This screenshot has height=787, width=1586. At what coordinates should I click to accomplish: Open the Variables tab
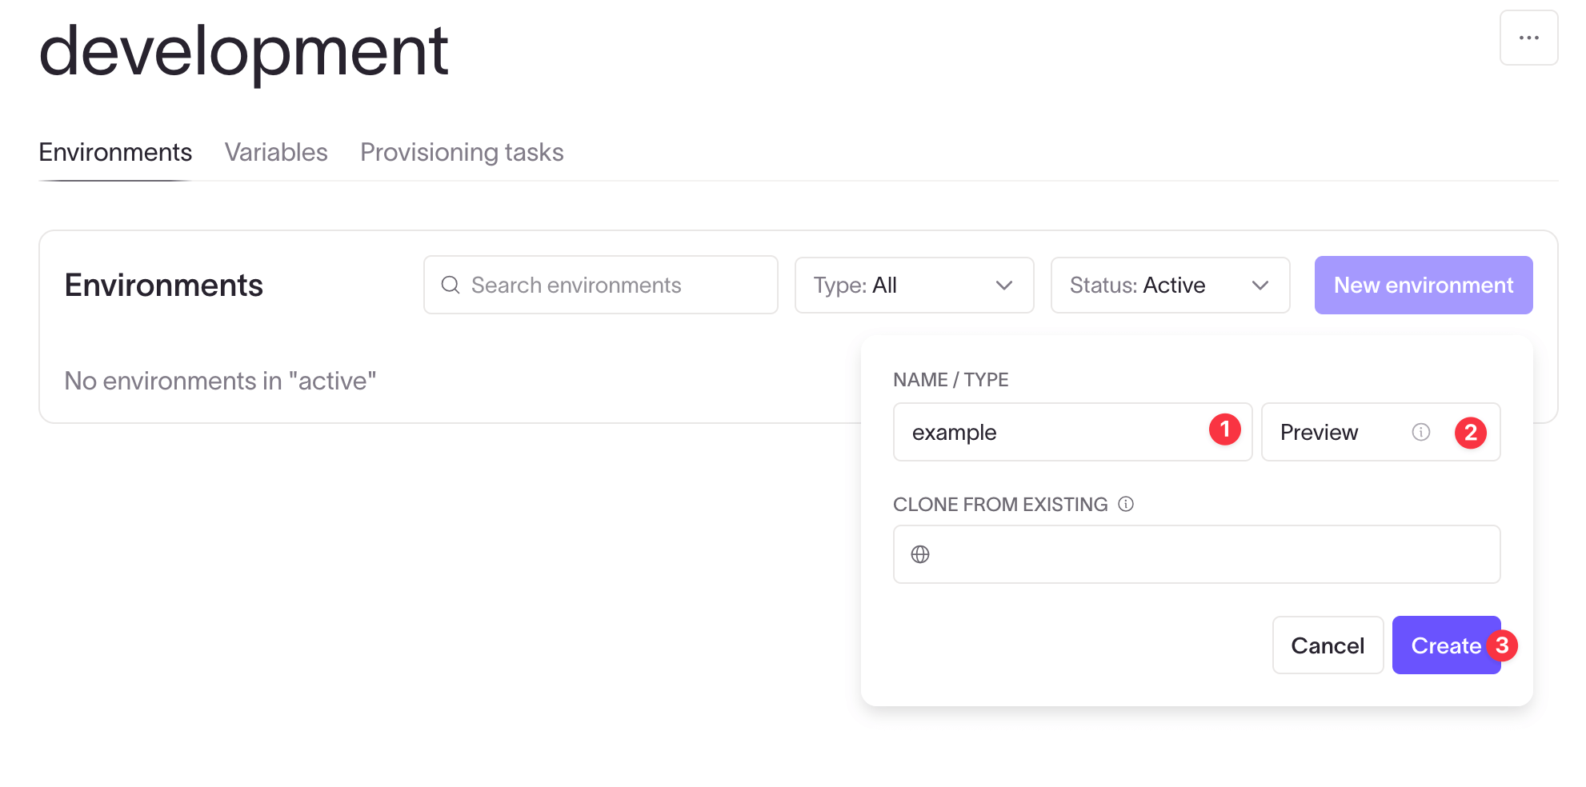[276, 152]
